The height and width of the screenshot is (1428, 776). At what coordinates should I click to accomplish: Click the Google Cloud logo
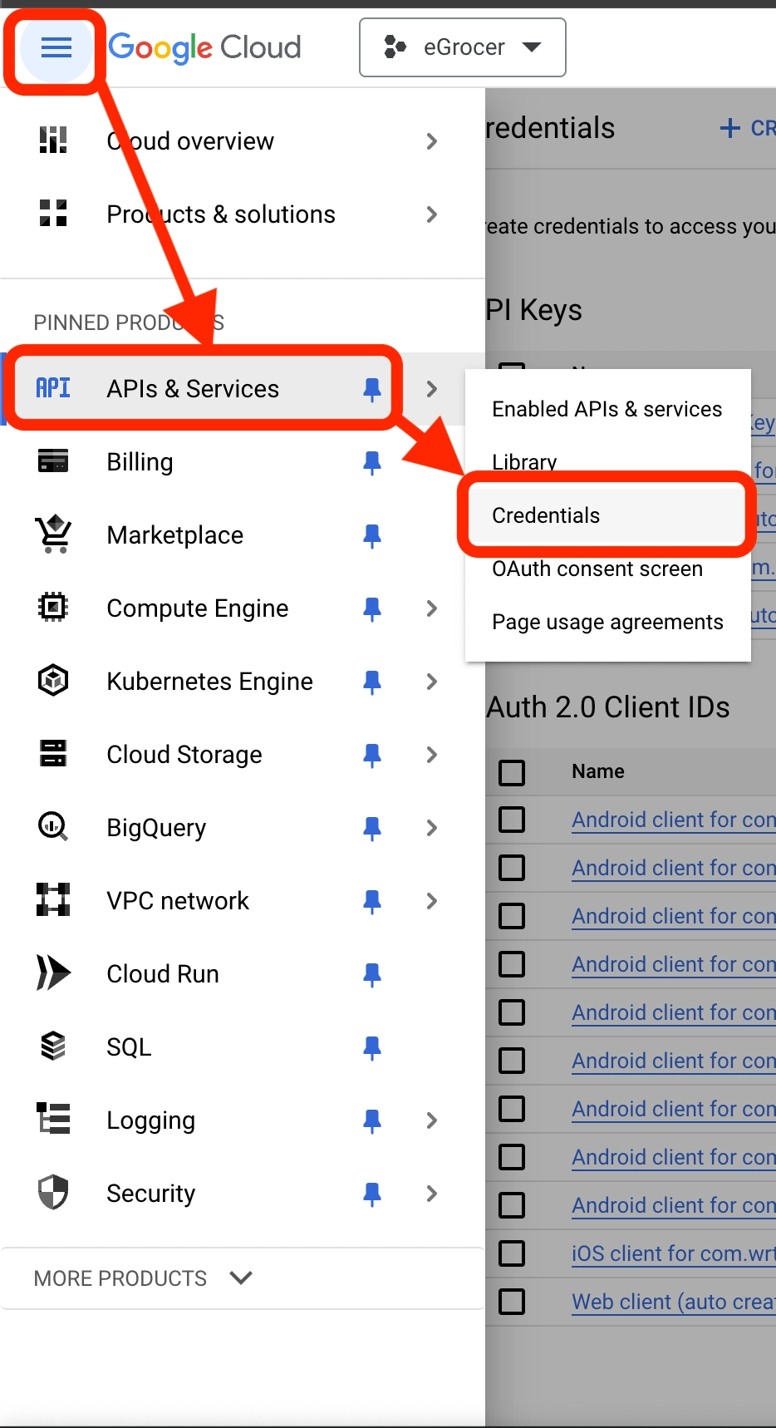point(204,48)
